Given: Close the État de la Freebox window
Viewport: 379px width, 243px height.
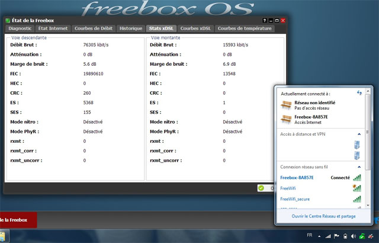Looking at the screenshot, I should (283, 21).
